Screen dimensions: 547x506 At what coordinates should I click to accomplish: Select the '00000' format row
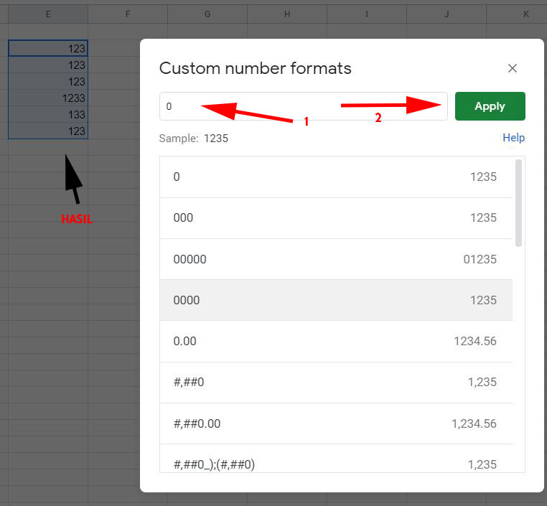(x=336, y=259)
